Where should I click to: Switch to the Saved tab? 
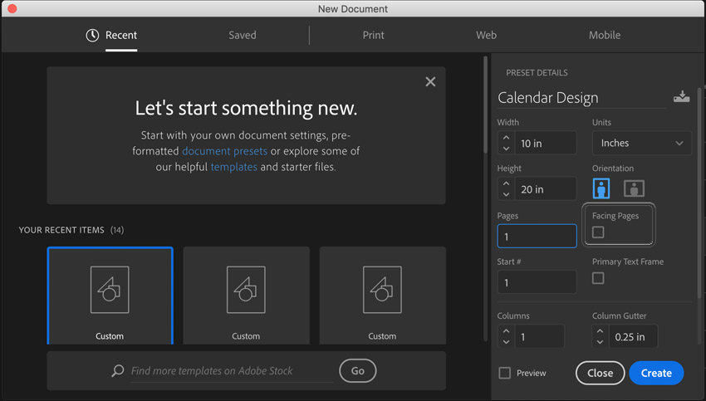click(x=243, y=35)
